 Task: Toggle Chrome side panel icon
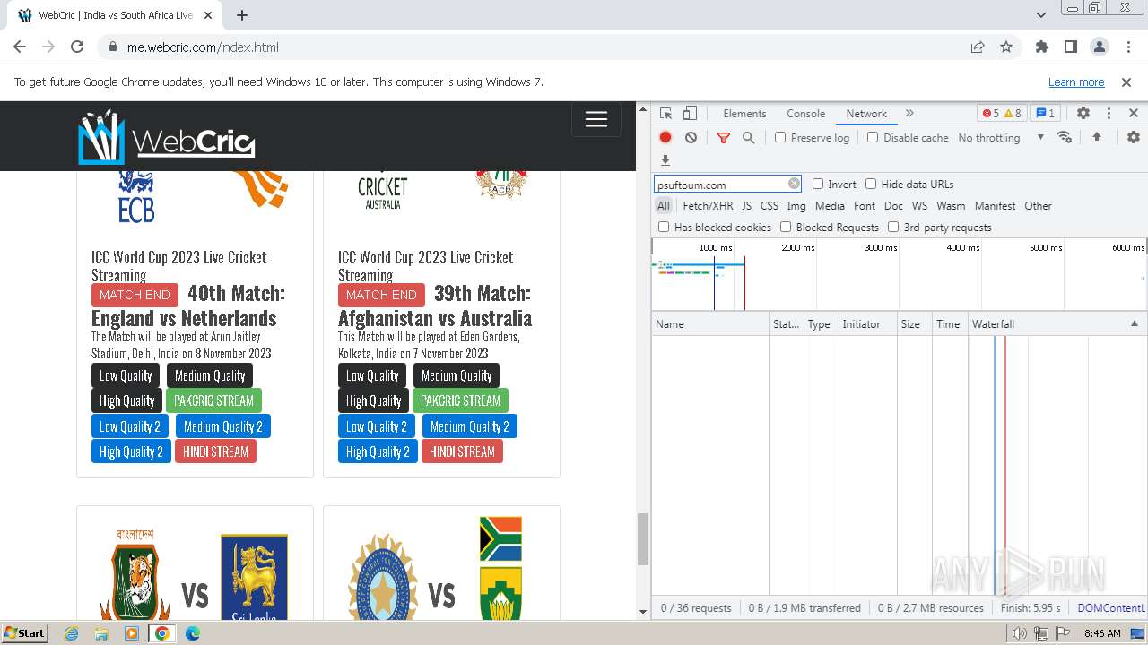coord(1071,47)
